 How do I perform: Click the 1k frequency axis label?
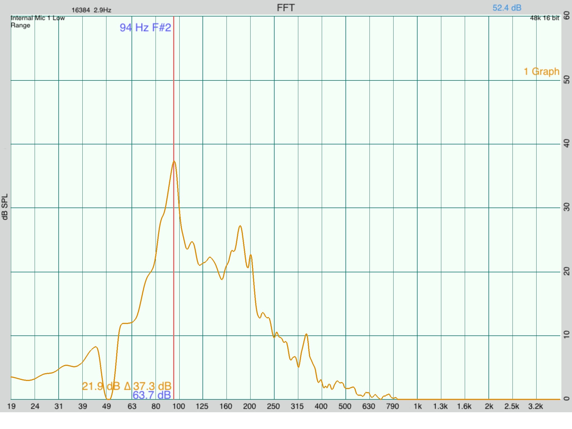click(x=418, y=406)
